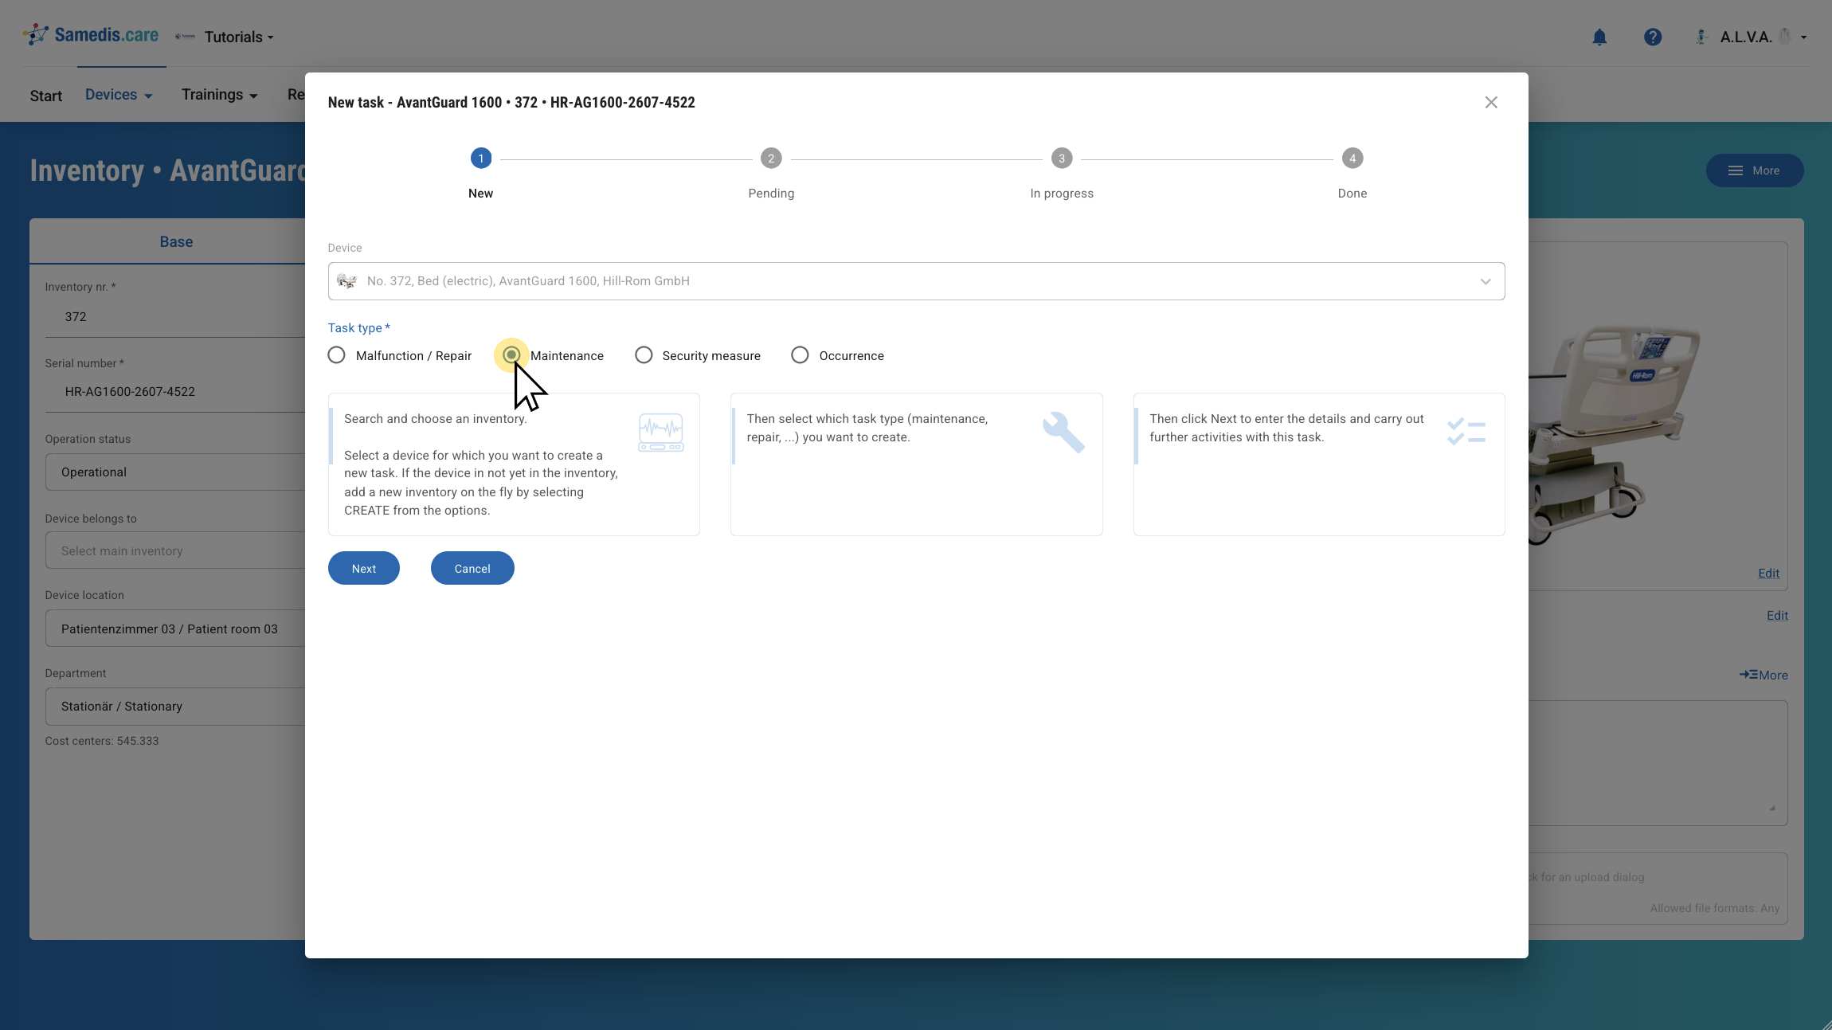Click the More button in page header
The width and height of the screenshot is (1832, 1030).
(1755, 170)
